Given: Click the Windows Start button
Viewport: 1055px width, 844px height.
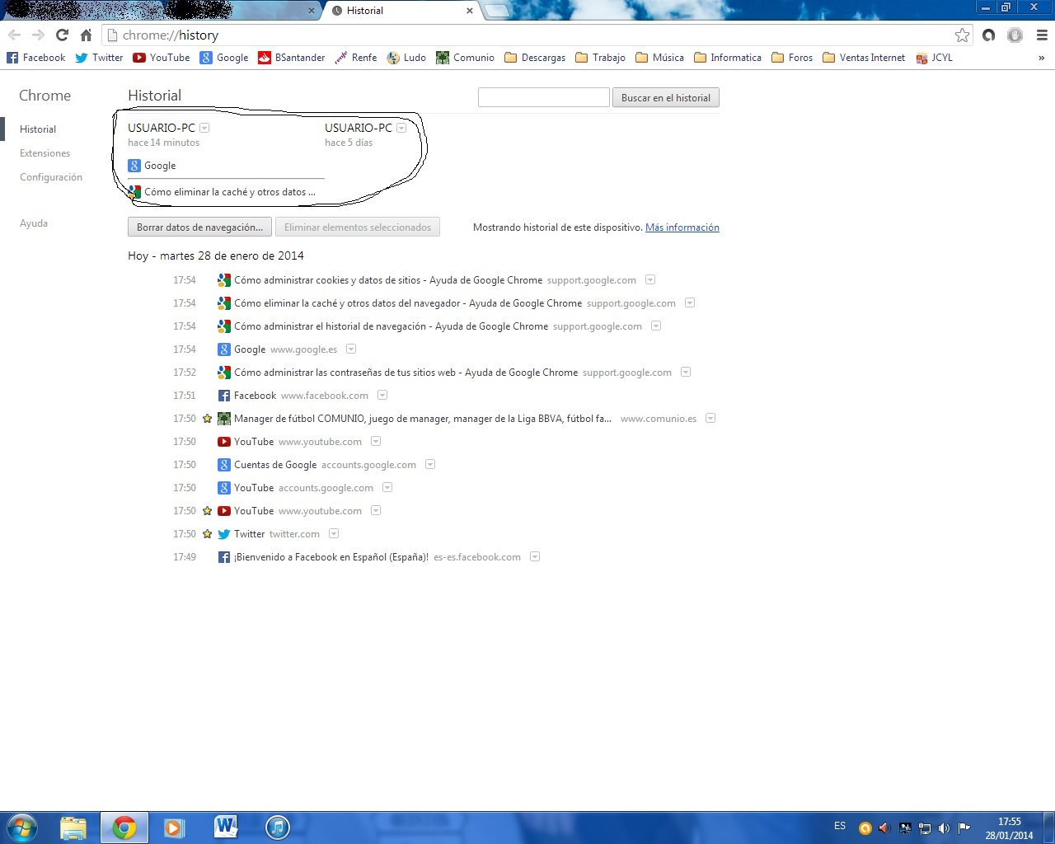Looking at the screenshot, I should [22, 827].
